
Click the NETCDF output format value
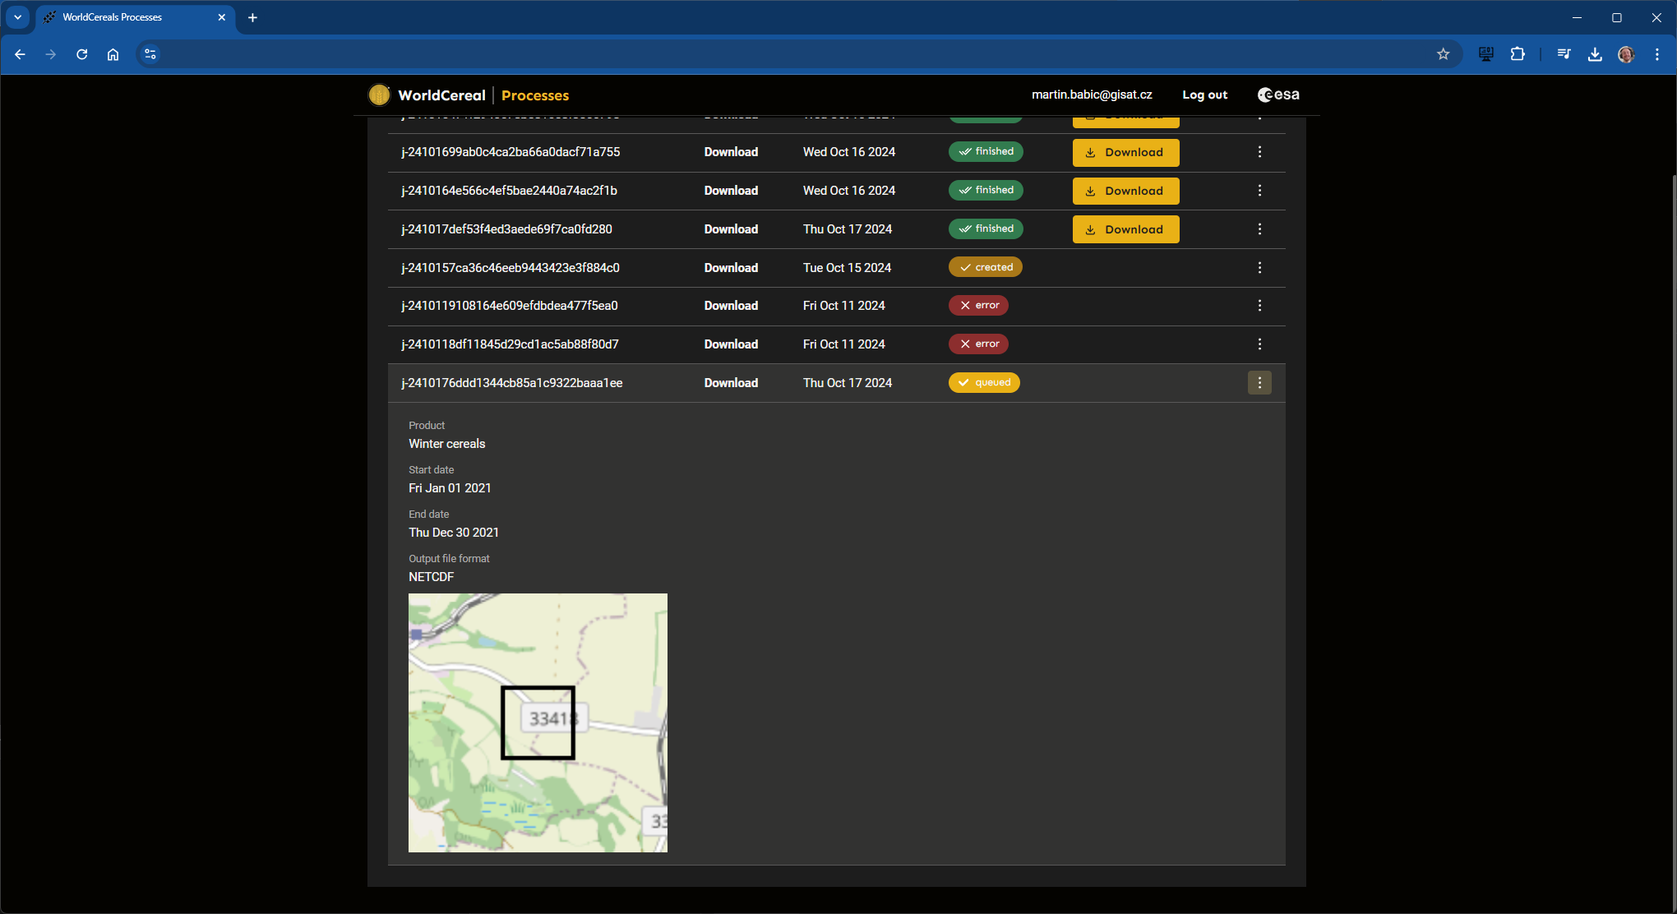pos(432,577)
